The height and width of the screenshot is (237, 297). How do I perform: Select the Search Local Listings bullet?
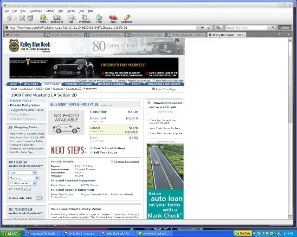point(91,148)
